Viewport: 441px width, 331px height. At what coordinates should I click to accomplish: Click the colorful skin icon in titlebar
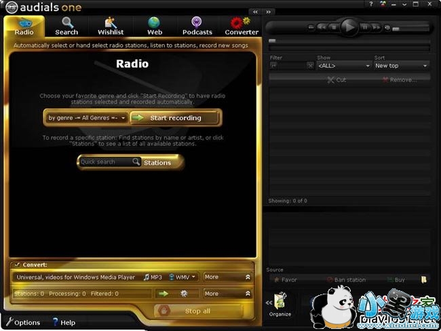pos(383,4)
